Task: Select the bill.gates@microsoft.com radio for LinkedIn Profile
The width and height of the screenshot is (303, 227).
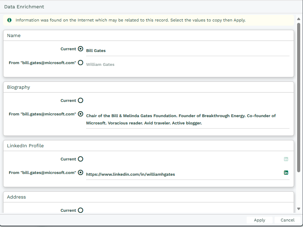Action: (x=81, y=172)
